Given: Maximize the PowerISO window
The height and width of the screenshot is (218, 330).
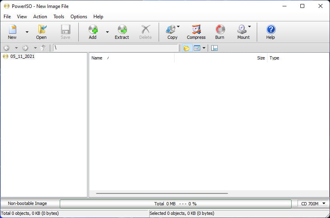Looking at the screenshot, I should [x=302, y=6].
